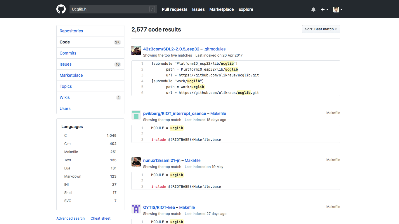Click the nunux13 user avatar

pos(136,162)
